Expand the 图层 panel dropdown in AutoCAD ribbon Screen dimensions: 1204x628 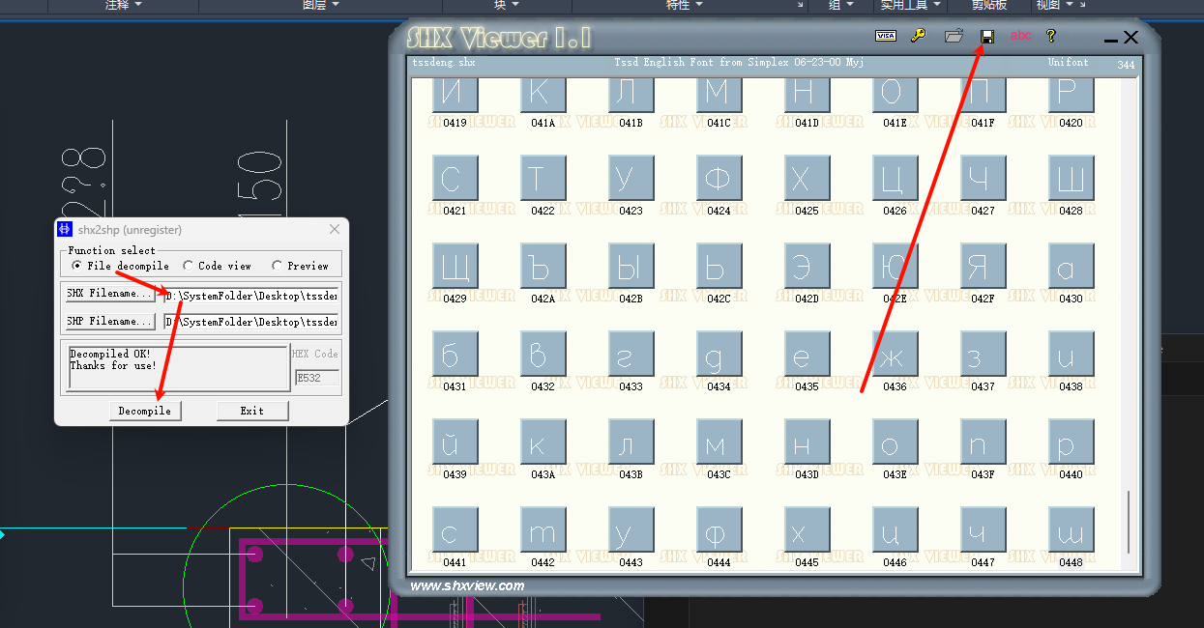click(335, 5)
